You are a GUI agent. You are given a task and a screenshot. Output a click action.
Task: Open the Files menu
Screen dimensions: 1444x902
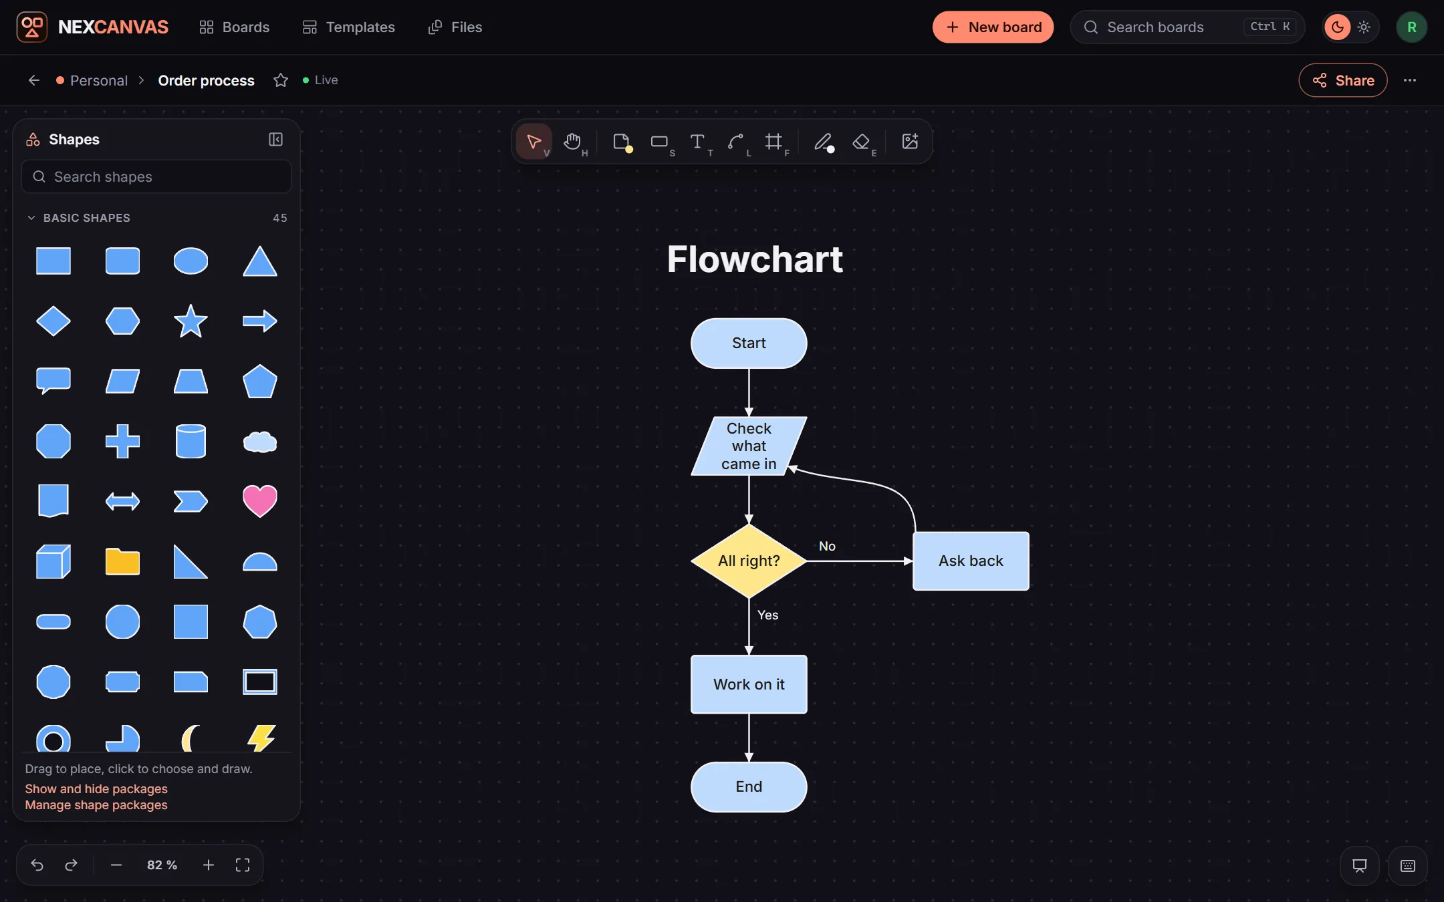pyautogui.click(x=455, y=27)
